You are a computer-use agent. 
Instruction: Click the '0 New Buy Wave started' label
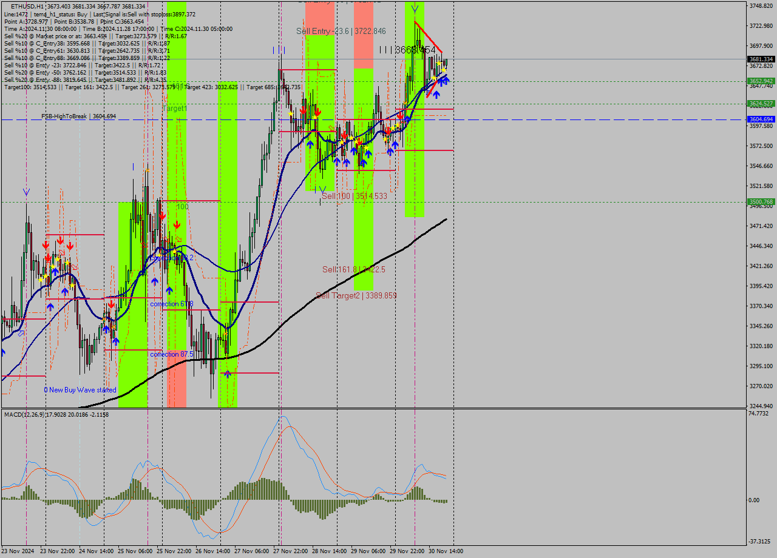pos(80,390)
